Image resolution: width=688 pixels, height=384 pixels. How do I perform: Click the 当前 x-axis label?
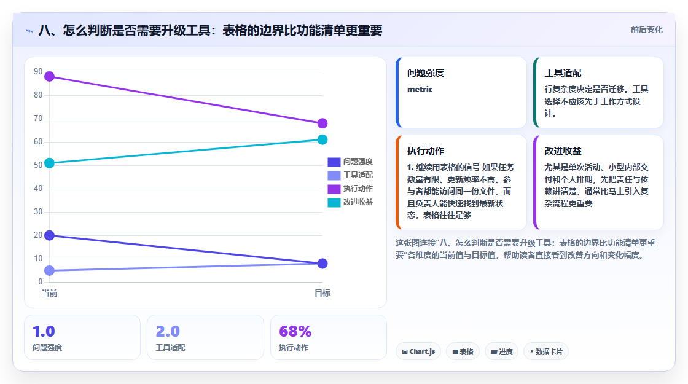coord(49,293)
